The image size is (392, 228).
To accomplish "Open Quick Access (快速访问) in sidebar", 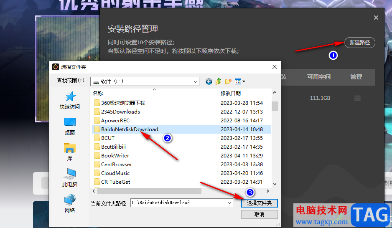I will point(70,100).
